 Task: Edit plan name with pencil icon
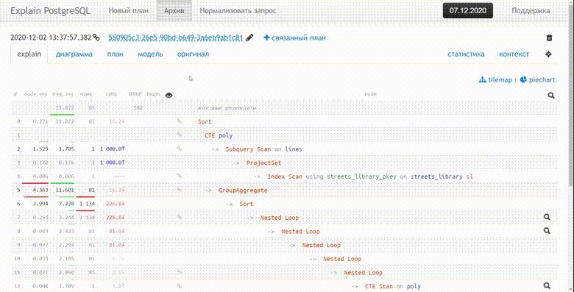click(249, 38)
